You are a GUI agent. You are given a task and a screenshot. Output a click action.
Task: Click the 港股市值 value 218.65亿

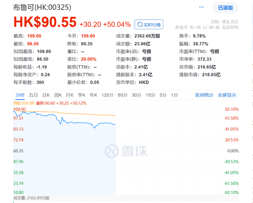click(x=211, y=74)
